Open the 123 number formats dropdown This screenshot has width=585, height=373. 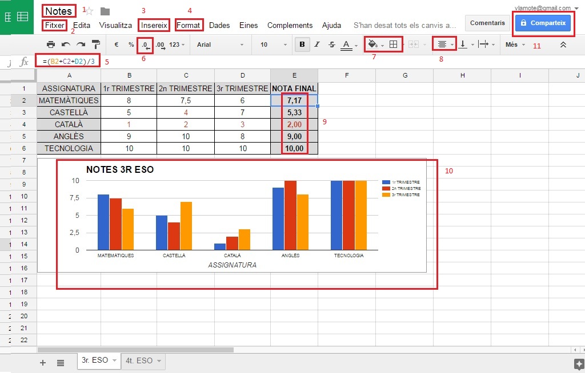177,44
